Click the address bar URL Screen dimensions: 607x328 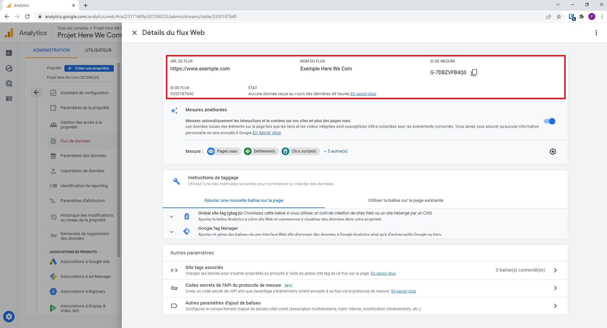pos(140,16)
